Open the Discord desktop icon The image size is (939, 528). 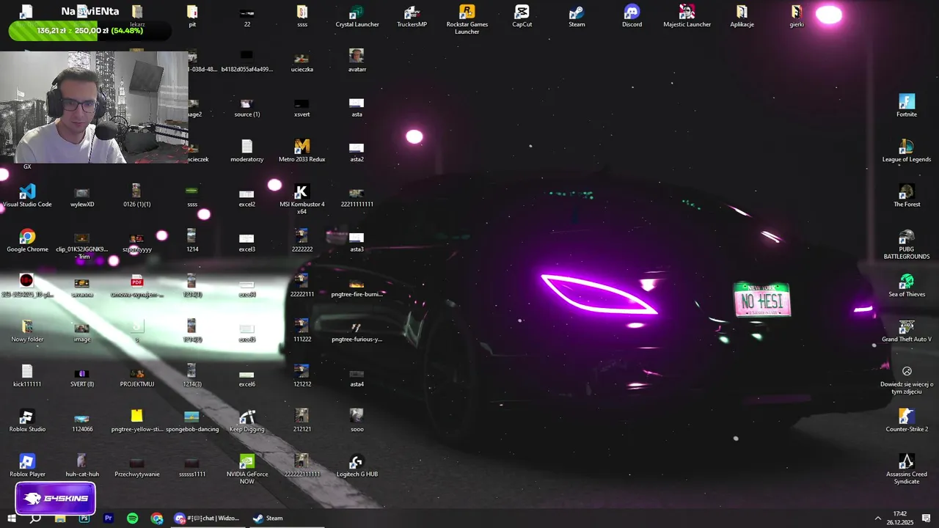(x=632, y=16)
